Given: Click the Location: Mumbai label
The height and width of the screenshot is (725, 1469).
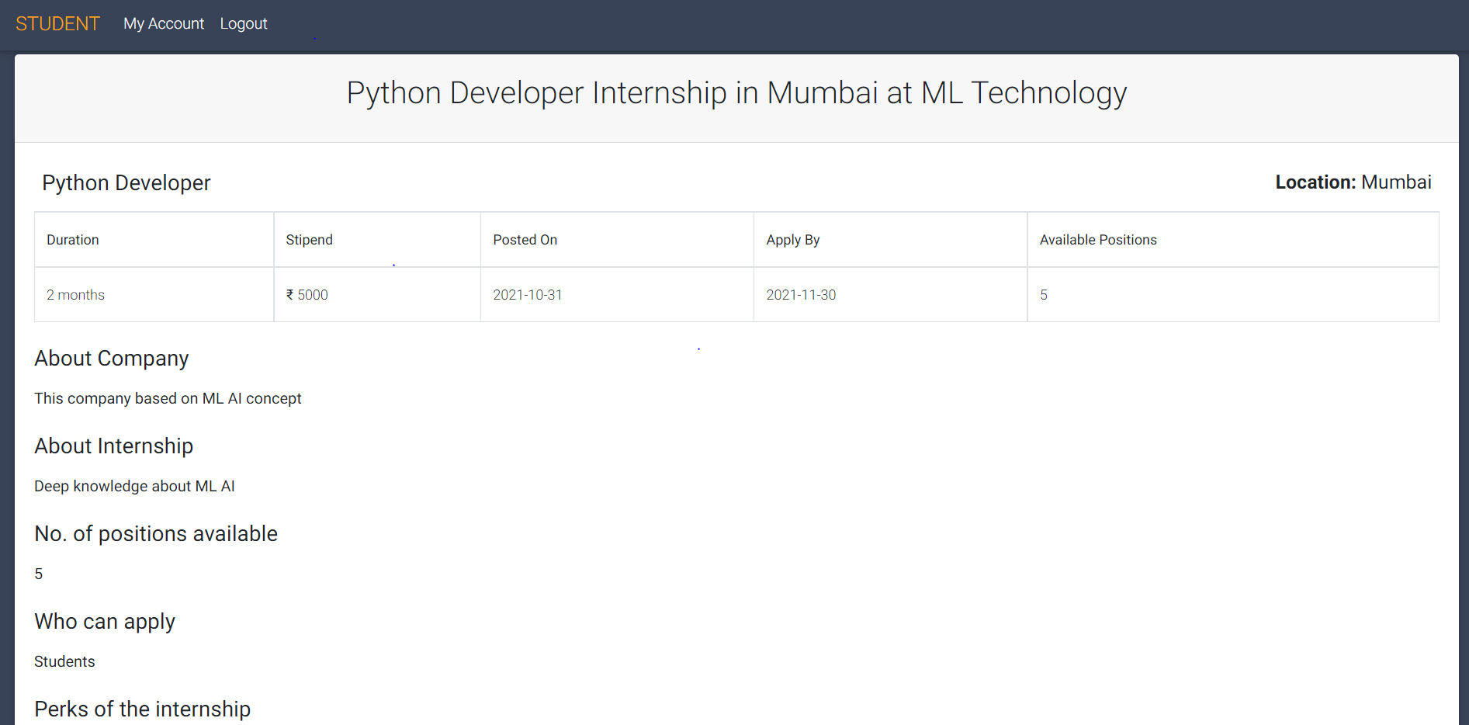Looking at the screenshot, I should click(1353, 182).
